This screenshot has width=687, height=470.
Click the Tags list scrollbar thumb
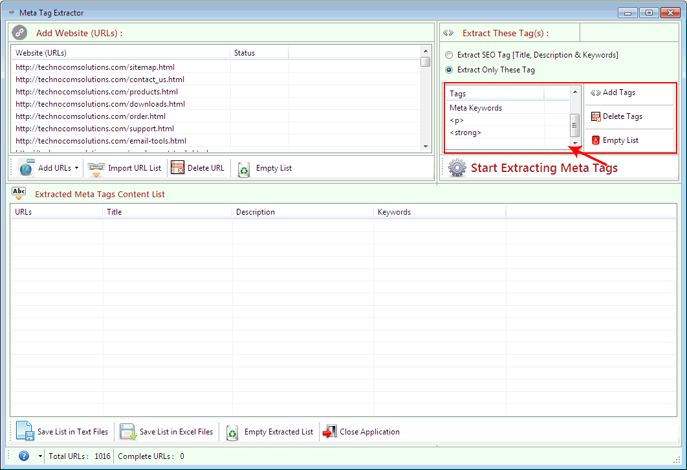coord(575,125)
